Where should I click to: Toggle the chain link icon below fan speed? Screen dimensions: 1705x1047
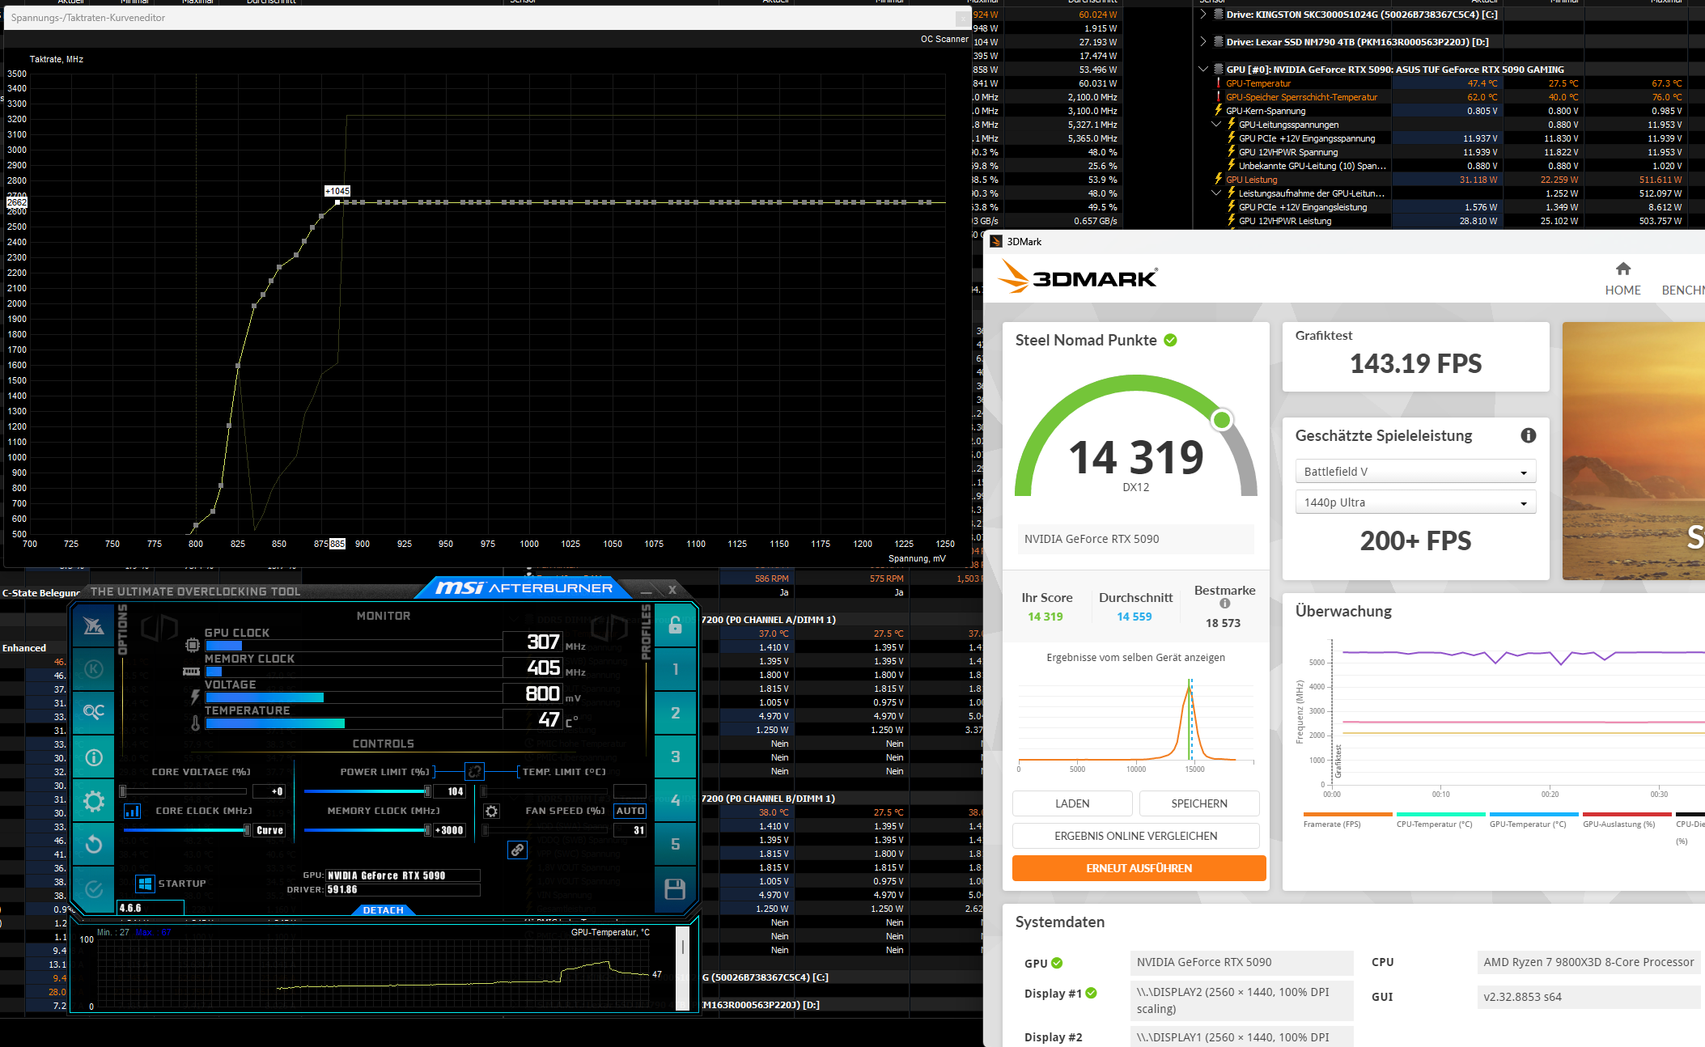coord(518,850)
